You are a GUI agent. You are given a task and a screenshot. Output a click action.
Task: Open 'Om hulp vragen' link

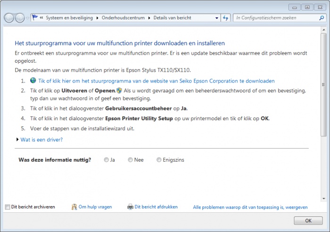point(95,207)
